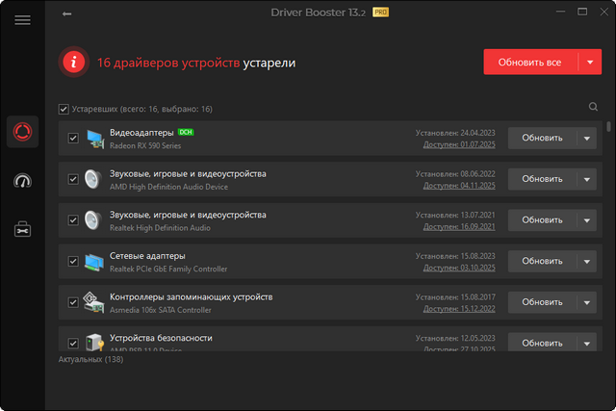Update the AMD High Definition Audio Device driver
Screen dimensions: 616x411
[542, 179]
